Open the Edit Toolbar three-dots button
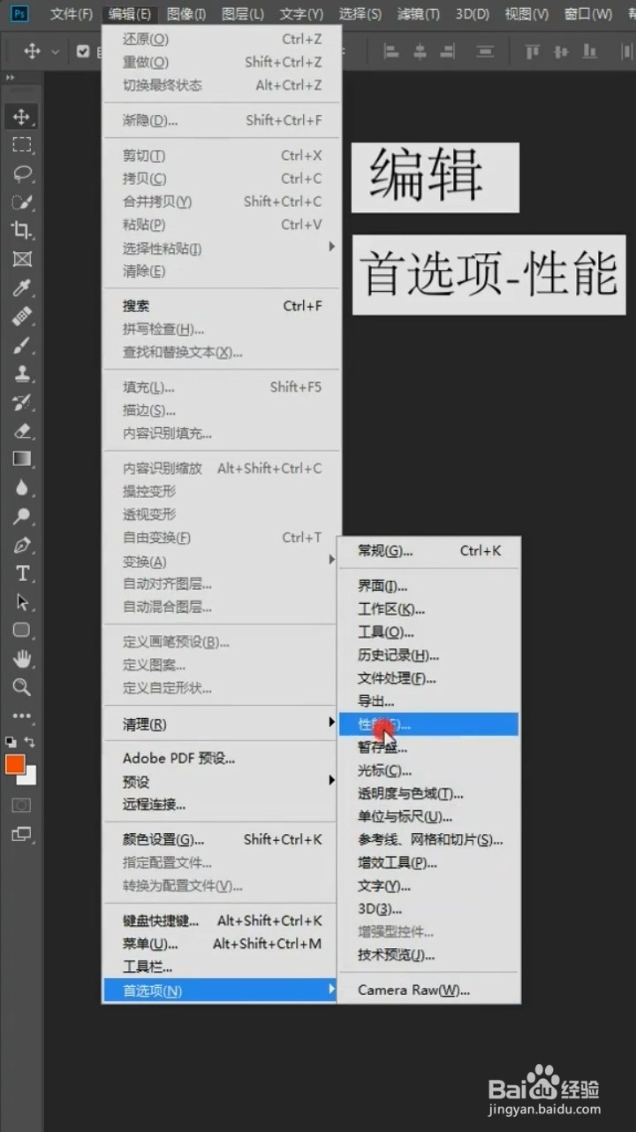Image resolution: width=636 pixels, height=1132 pixels. pyautogui.click(x=22, y=716)
